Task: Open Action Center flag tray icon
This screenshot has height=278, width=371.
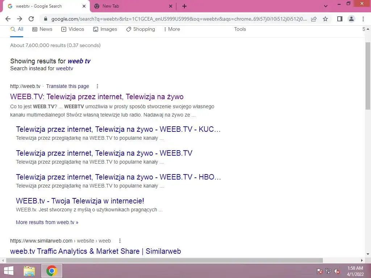Action: coord(319,271)
